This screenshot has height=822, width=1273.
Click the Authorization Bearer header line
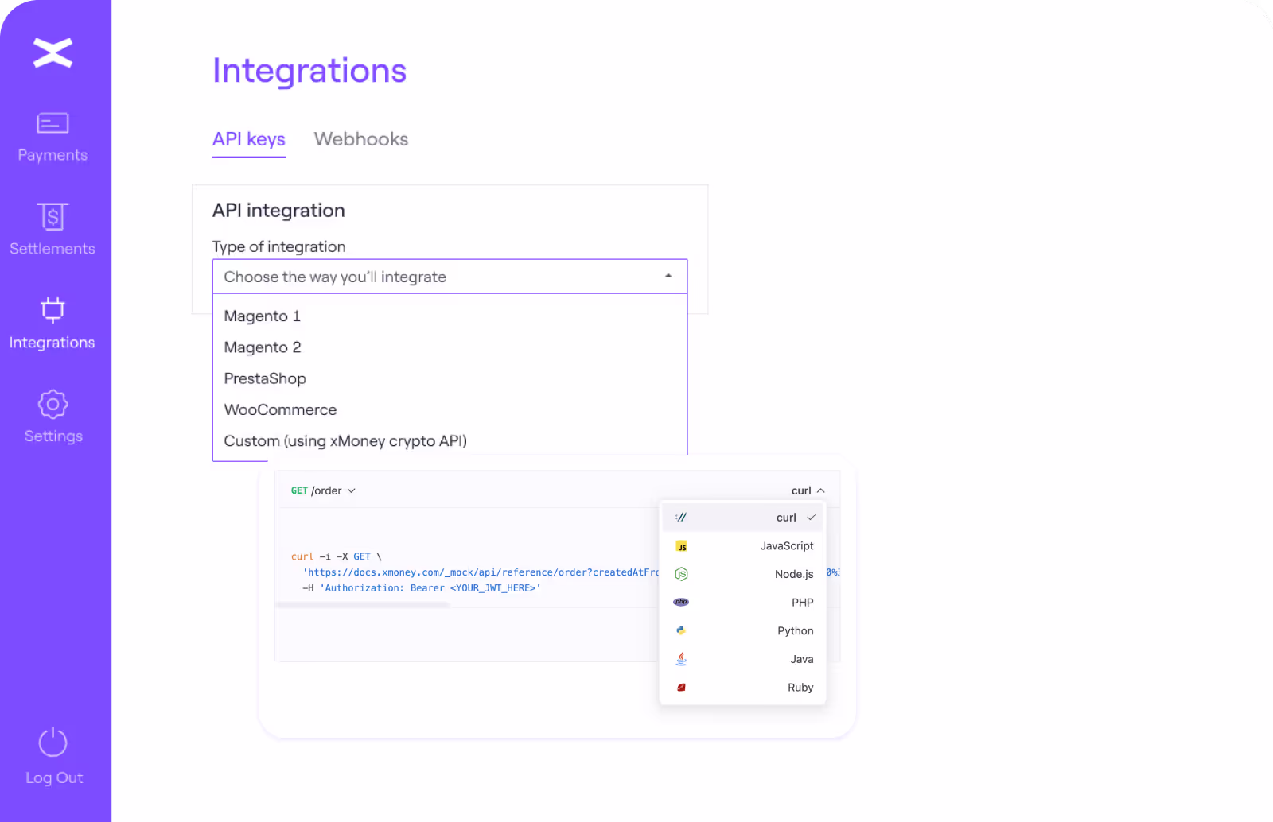(421, 588)
